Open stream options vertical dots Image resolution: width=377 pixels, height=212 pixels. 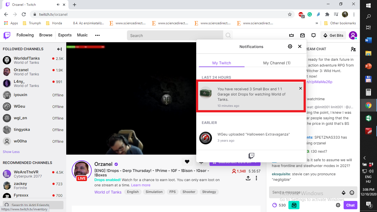pos(256,178)
